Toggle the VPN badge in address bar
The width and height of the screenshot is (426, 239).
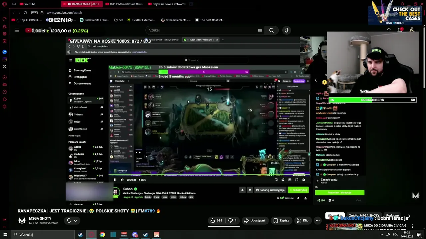(34, 13)
